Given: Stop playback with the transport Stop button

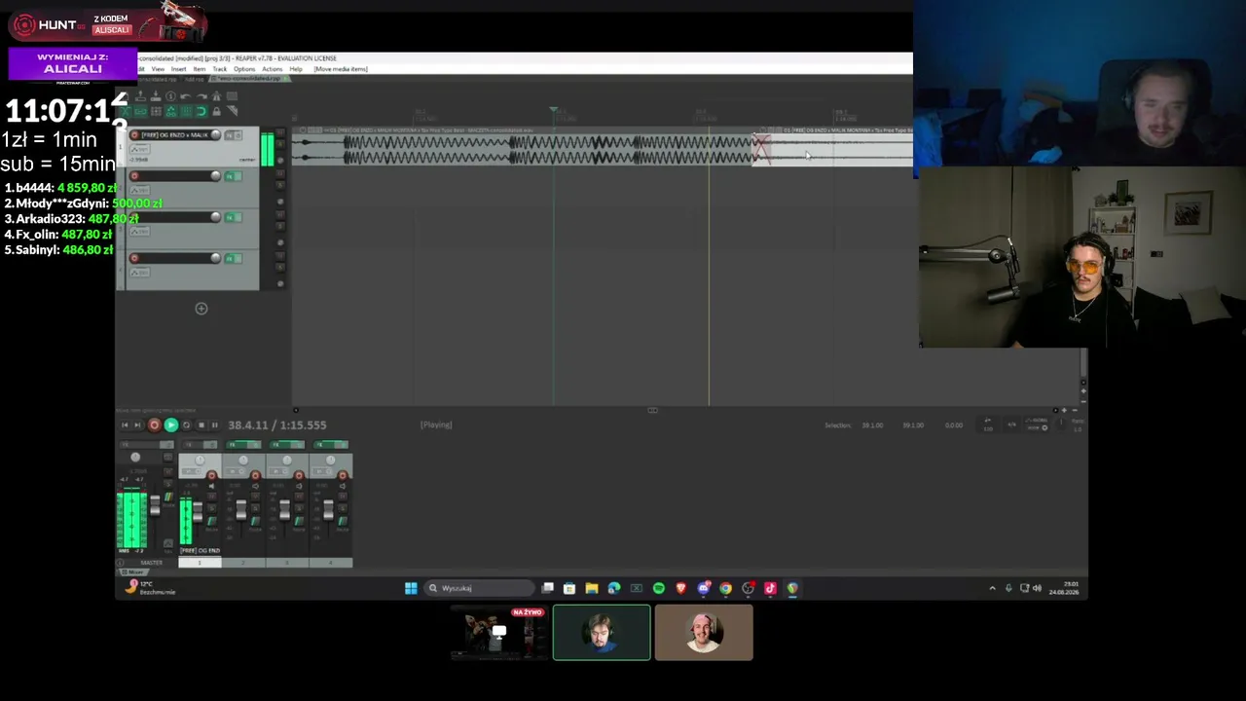Looking at the screenshot, I should (201, 425).
